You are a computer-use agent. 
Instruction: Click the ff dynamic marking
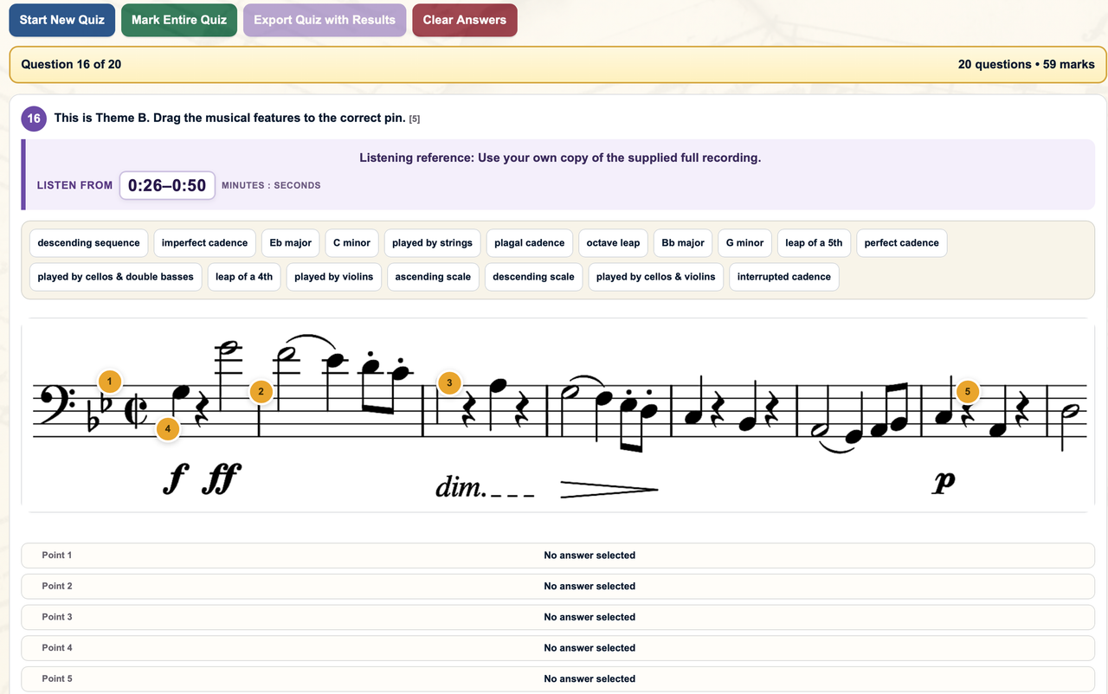click(222, 479)
